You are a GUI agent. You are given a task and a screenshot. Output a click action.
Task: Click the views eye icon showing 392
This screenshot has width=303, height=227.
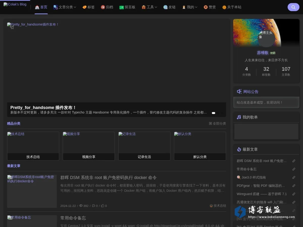pos(81,206)
